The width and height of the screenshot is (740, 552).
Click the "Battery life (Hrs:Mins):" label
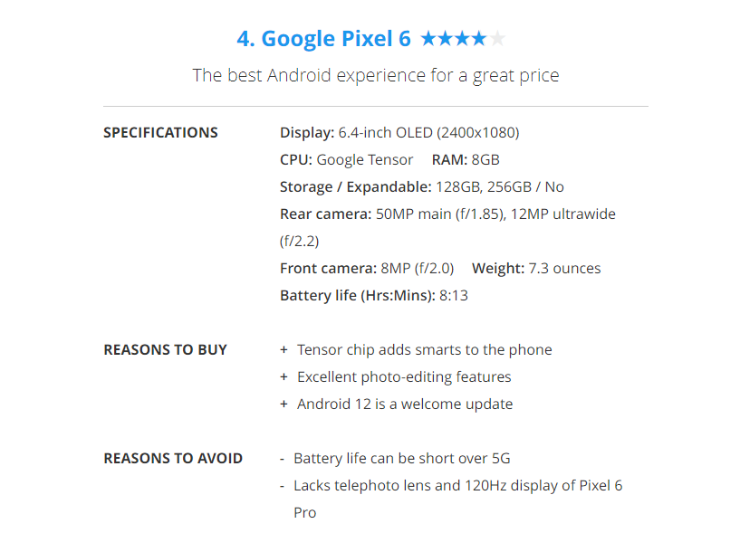click(358, 296)
